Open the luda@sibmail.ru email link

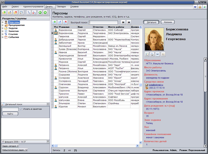(x=156, y=85)
